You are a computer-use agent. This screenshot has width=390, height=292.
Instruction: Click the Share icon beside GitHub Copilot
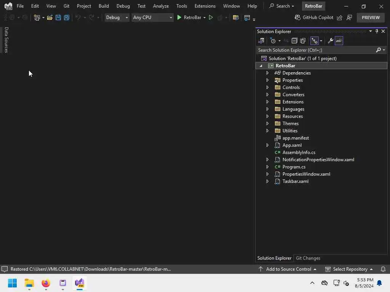(339, 17)
